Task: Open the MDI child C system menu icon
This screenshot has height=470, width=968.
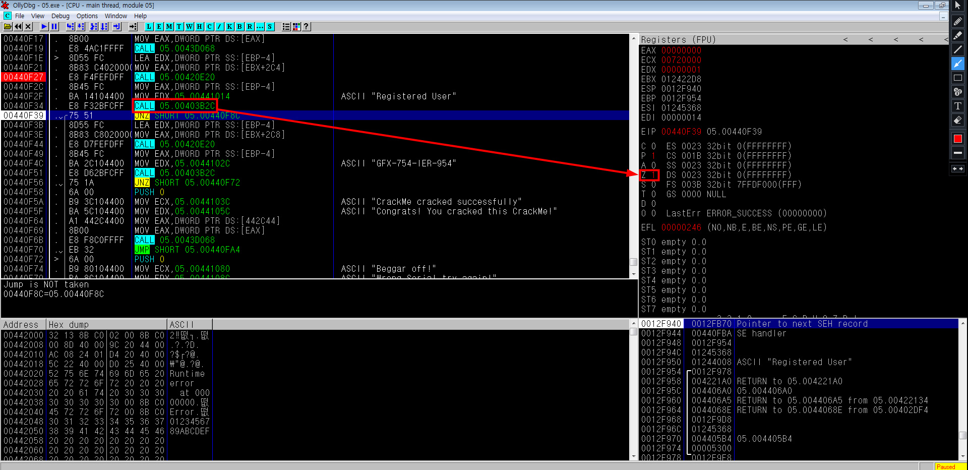Action: coord(8,16)
